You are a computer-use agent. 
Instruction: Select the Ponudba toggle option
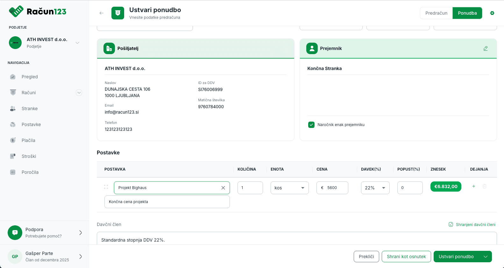(x=467, y=13)
